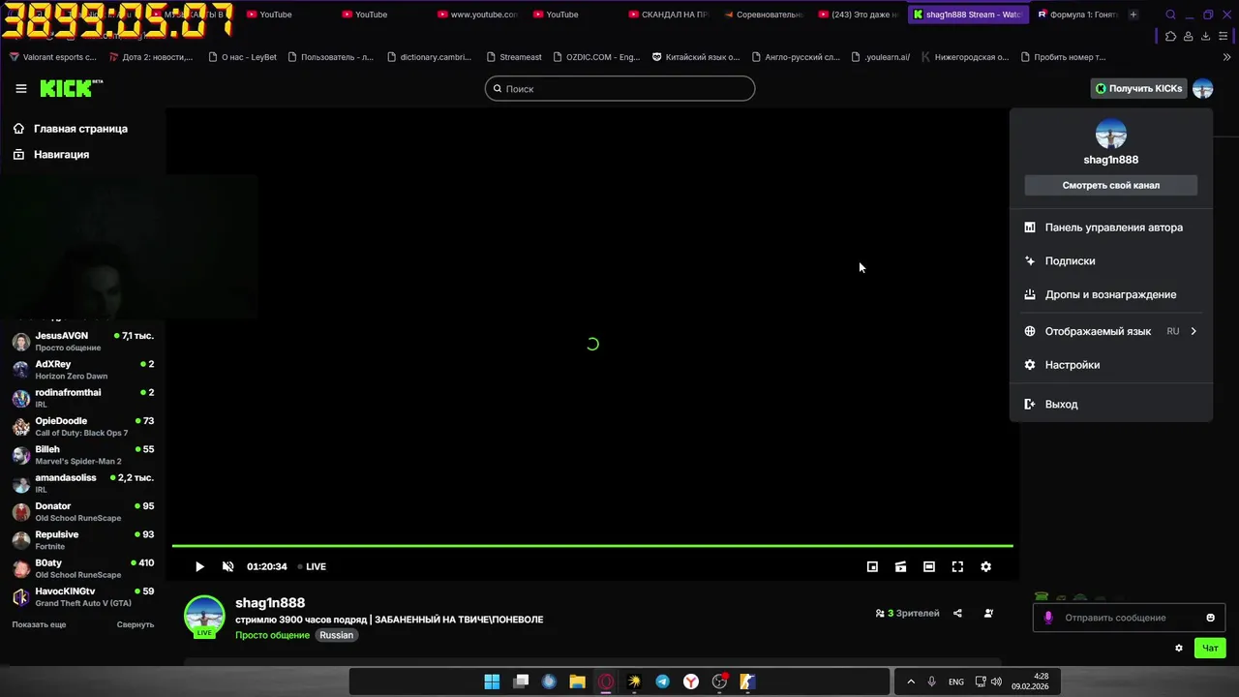Click Смотреть свой канал button
The image size is (1239, 697).
[1110, 185]
